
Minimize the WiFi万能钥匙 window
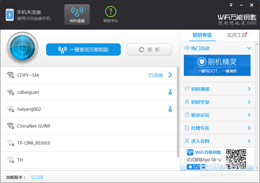(241, 5)
